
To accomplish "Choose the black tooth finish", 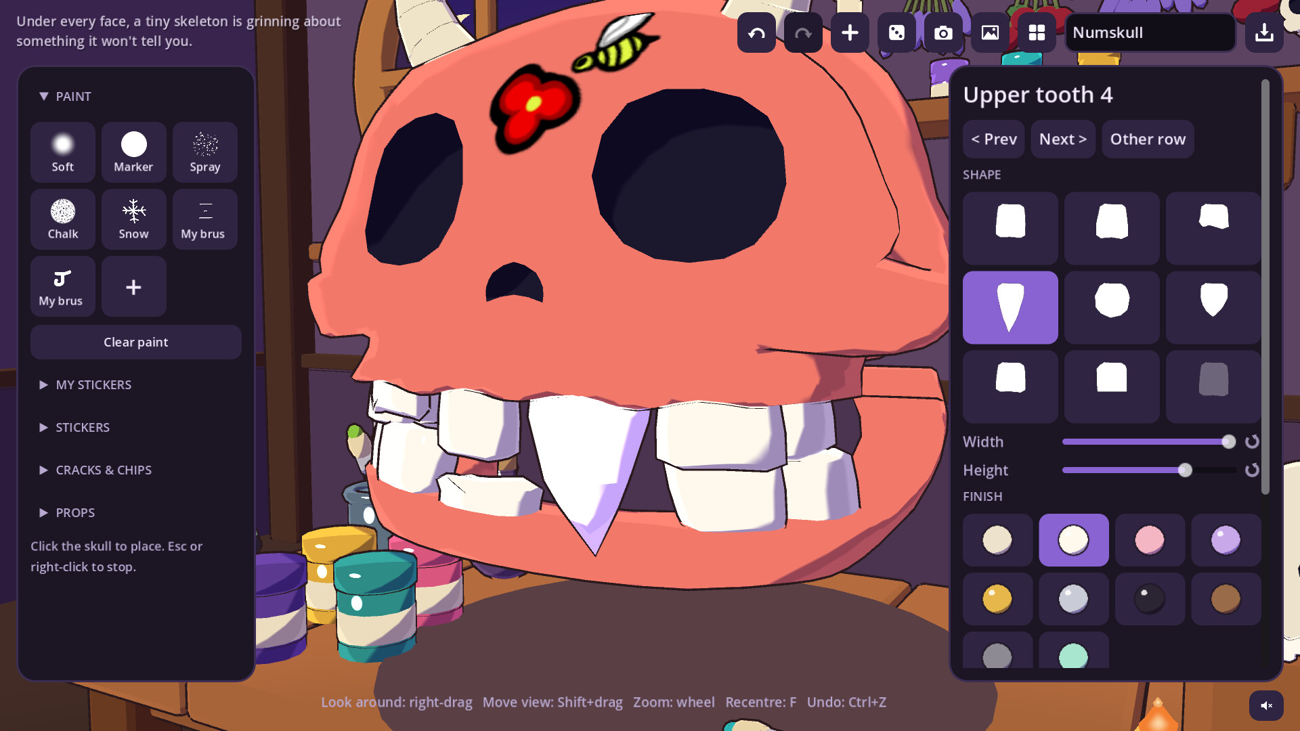I will click(1150, 599).
